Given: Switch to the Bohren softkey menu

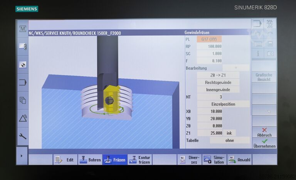Looking at the screenshot, I should coord(90,160).
